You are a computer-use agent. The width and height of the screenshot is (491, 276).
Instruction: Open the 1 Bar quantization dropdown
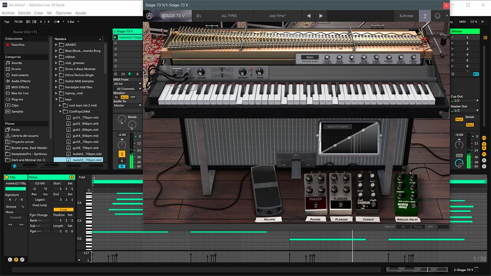pos(73,22)
